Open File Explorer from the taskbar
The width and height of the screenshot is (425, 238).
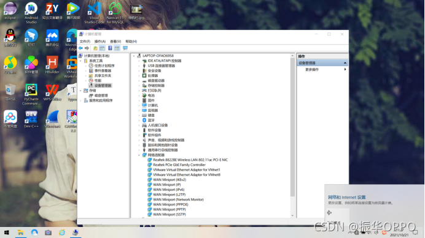point(21,232)
